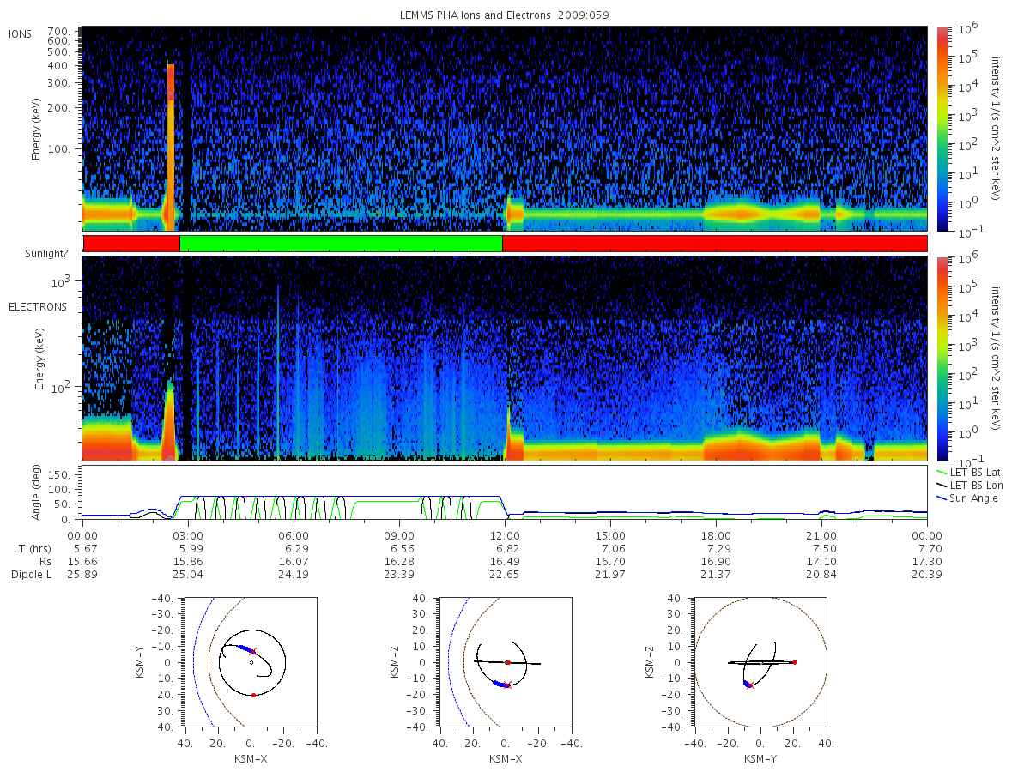Screen dimensions: 1030x772
Task: Click the electrons intensity color bar
Action: point(942,359)
